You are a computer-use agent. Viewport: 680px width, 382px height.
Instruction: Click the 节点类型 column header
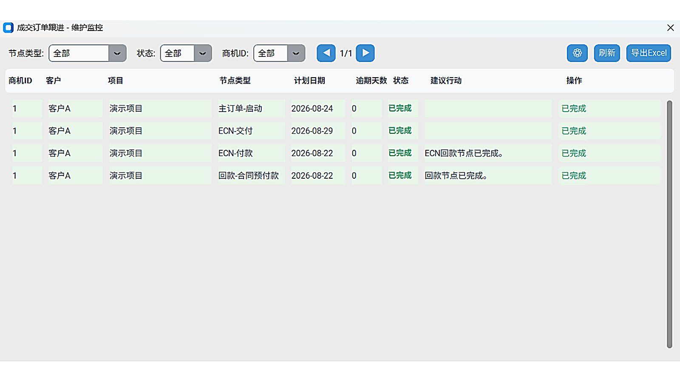pyautogui.click(x=235, y=81)
